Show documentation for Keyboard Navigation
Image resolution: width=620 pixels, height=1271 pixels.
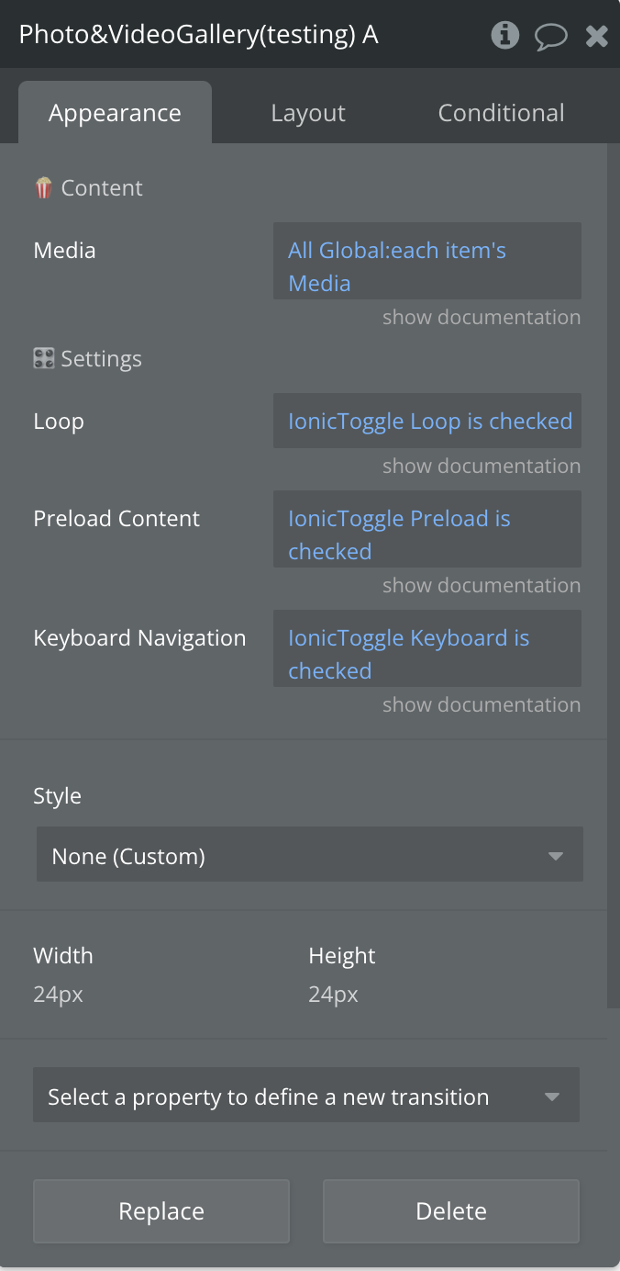coord(481,705)
